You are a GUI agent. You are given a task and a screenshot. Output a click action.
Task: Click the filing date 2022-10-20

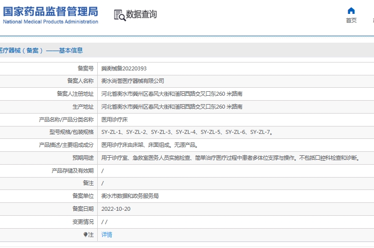[116, 209]
